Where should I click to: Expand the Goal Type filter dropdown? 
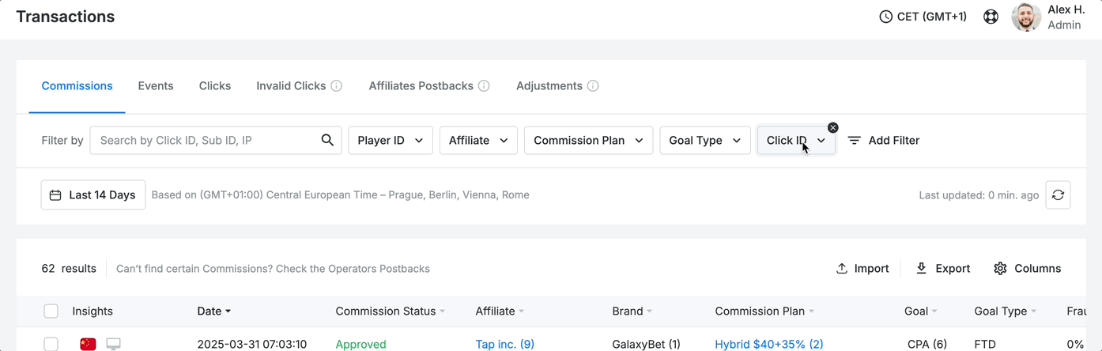705,141
